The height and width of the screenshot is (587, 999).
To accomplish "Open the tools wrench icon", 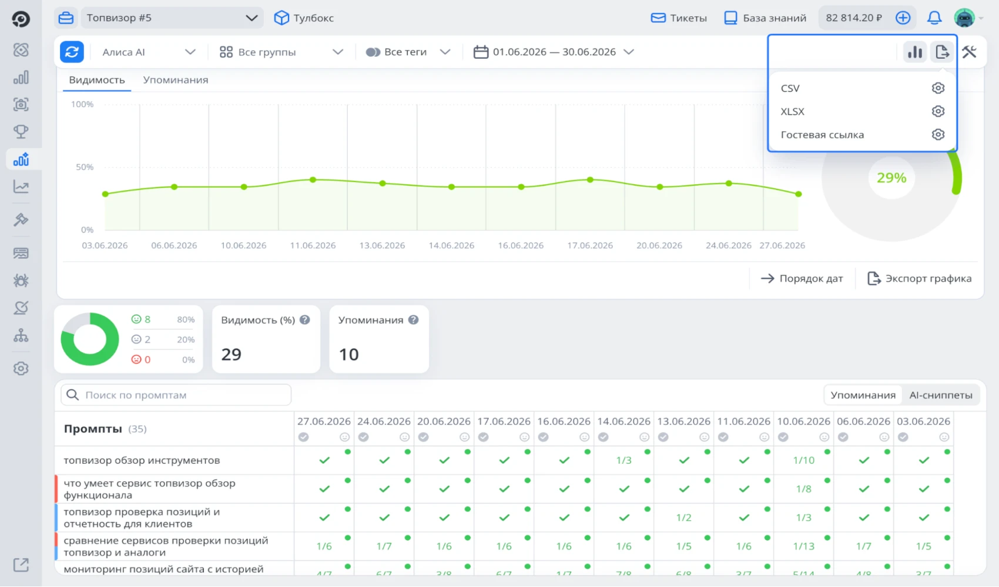I will (x=969, y=52).
